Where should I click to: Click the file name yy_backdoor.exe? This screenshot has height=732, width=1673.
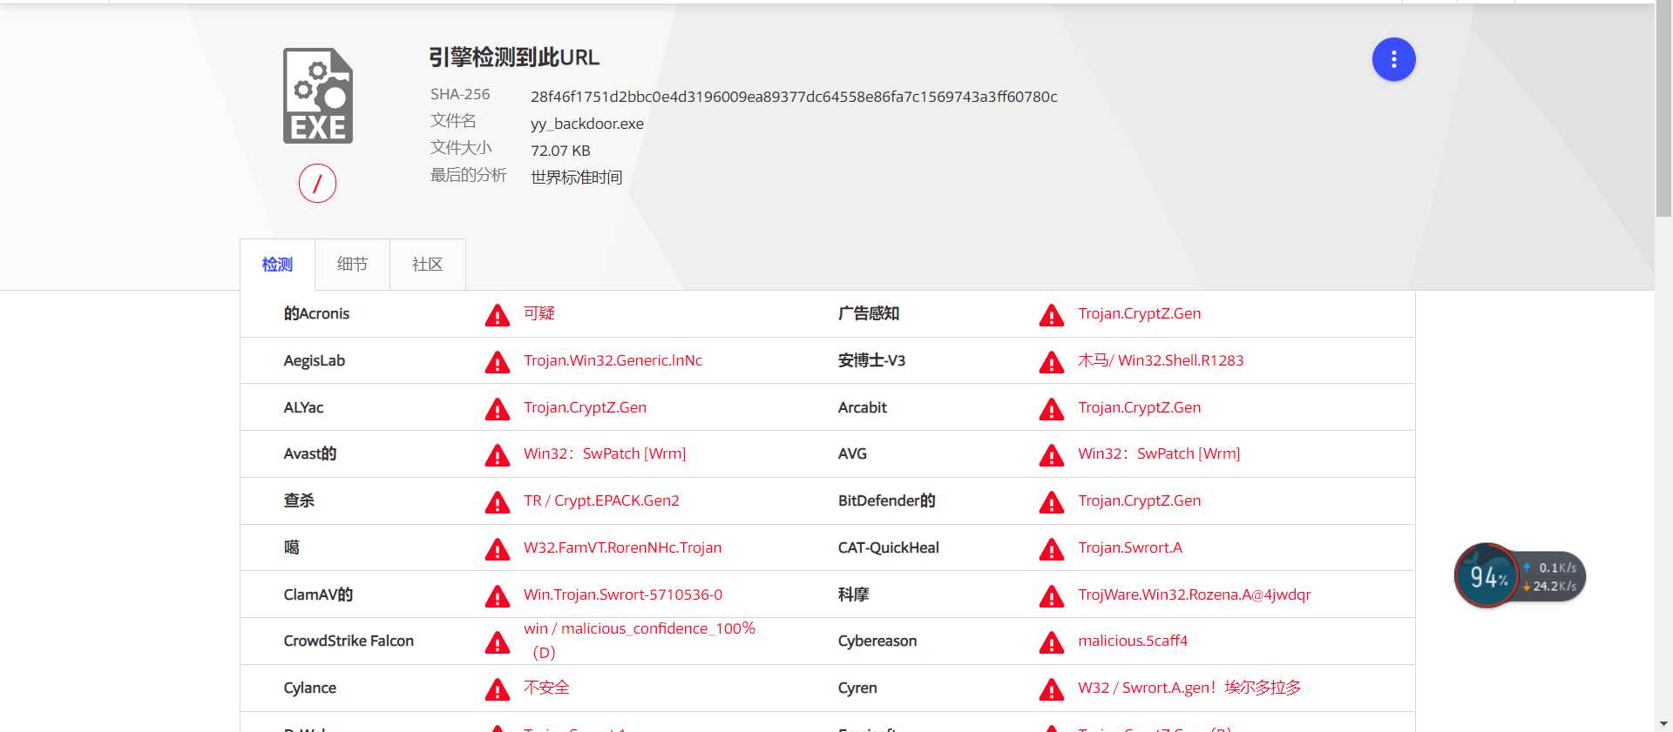point(587,124)
